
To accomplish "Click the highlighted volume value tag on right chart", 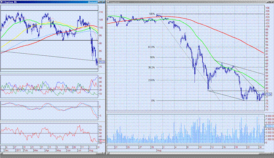I will [269, 126].
